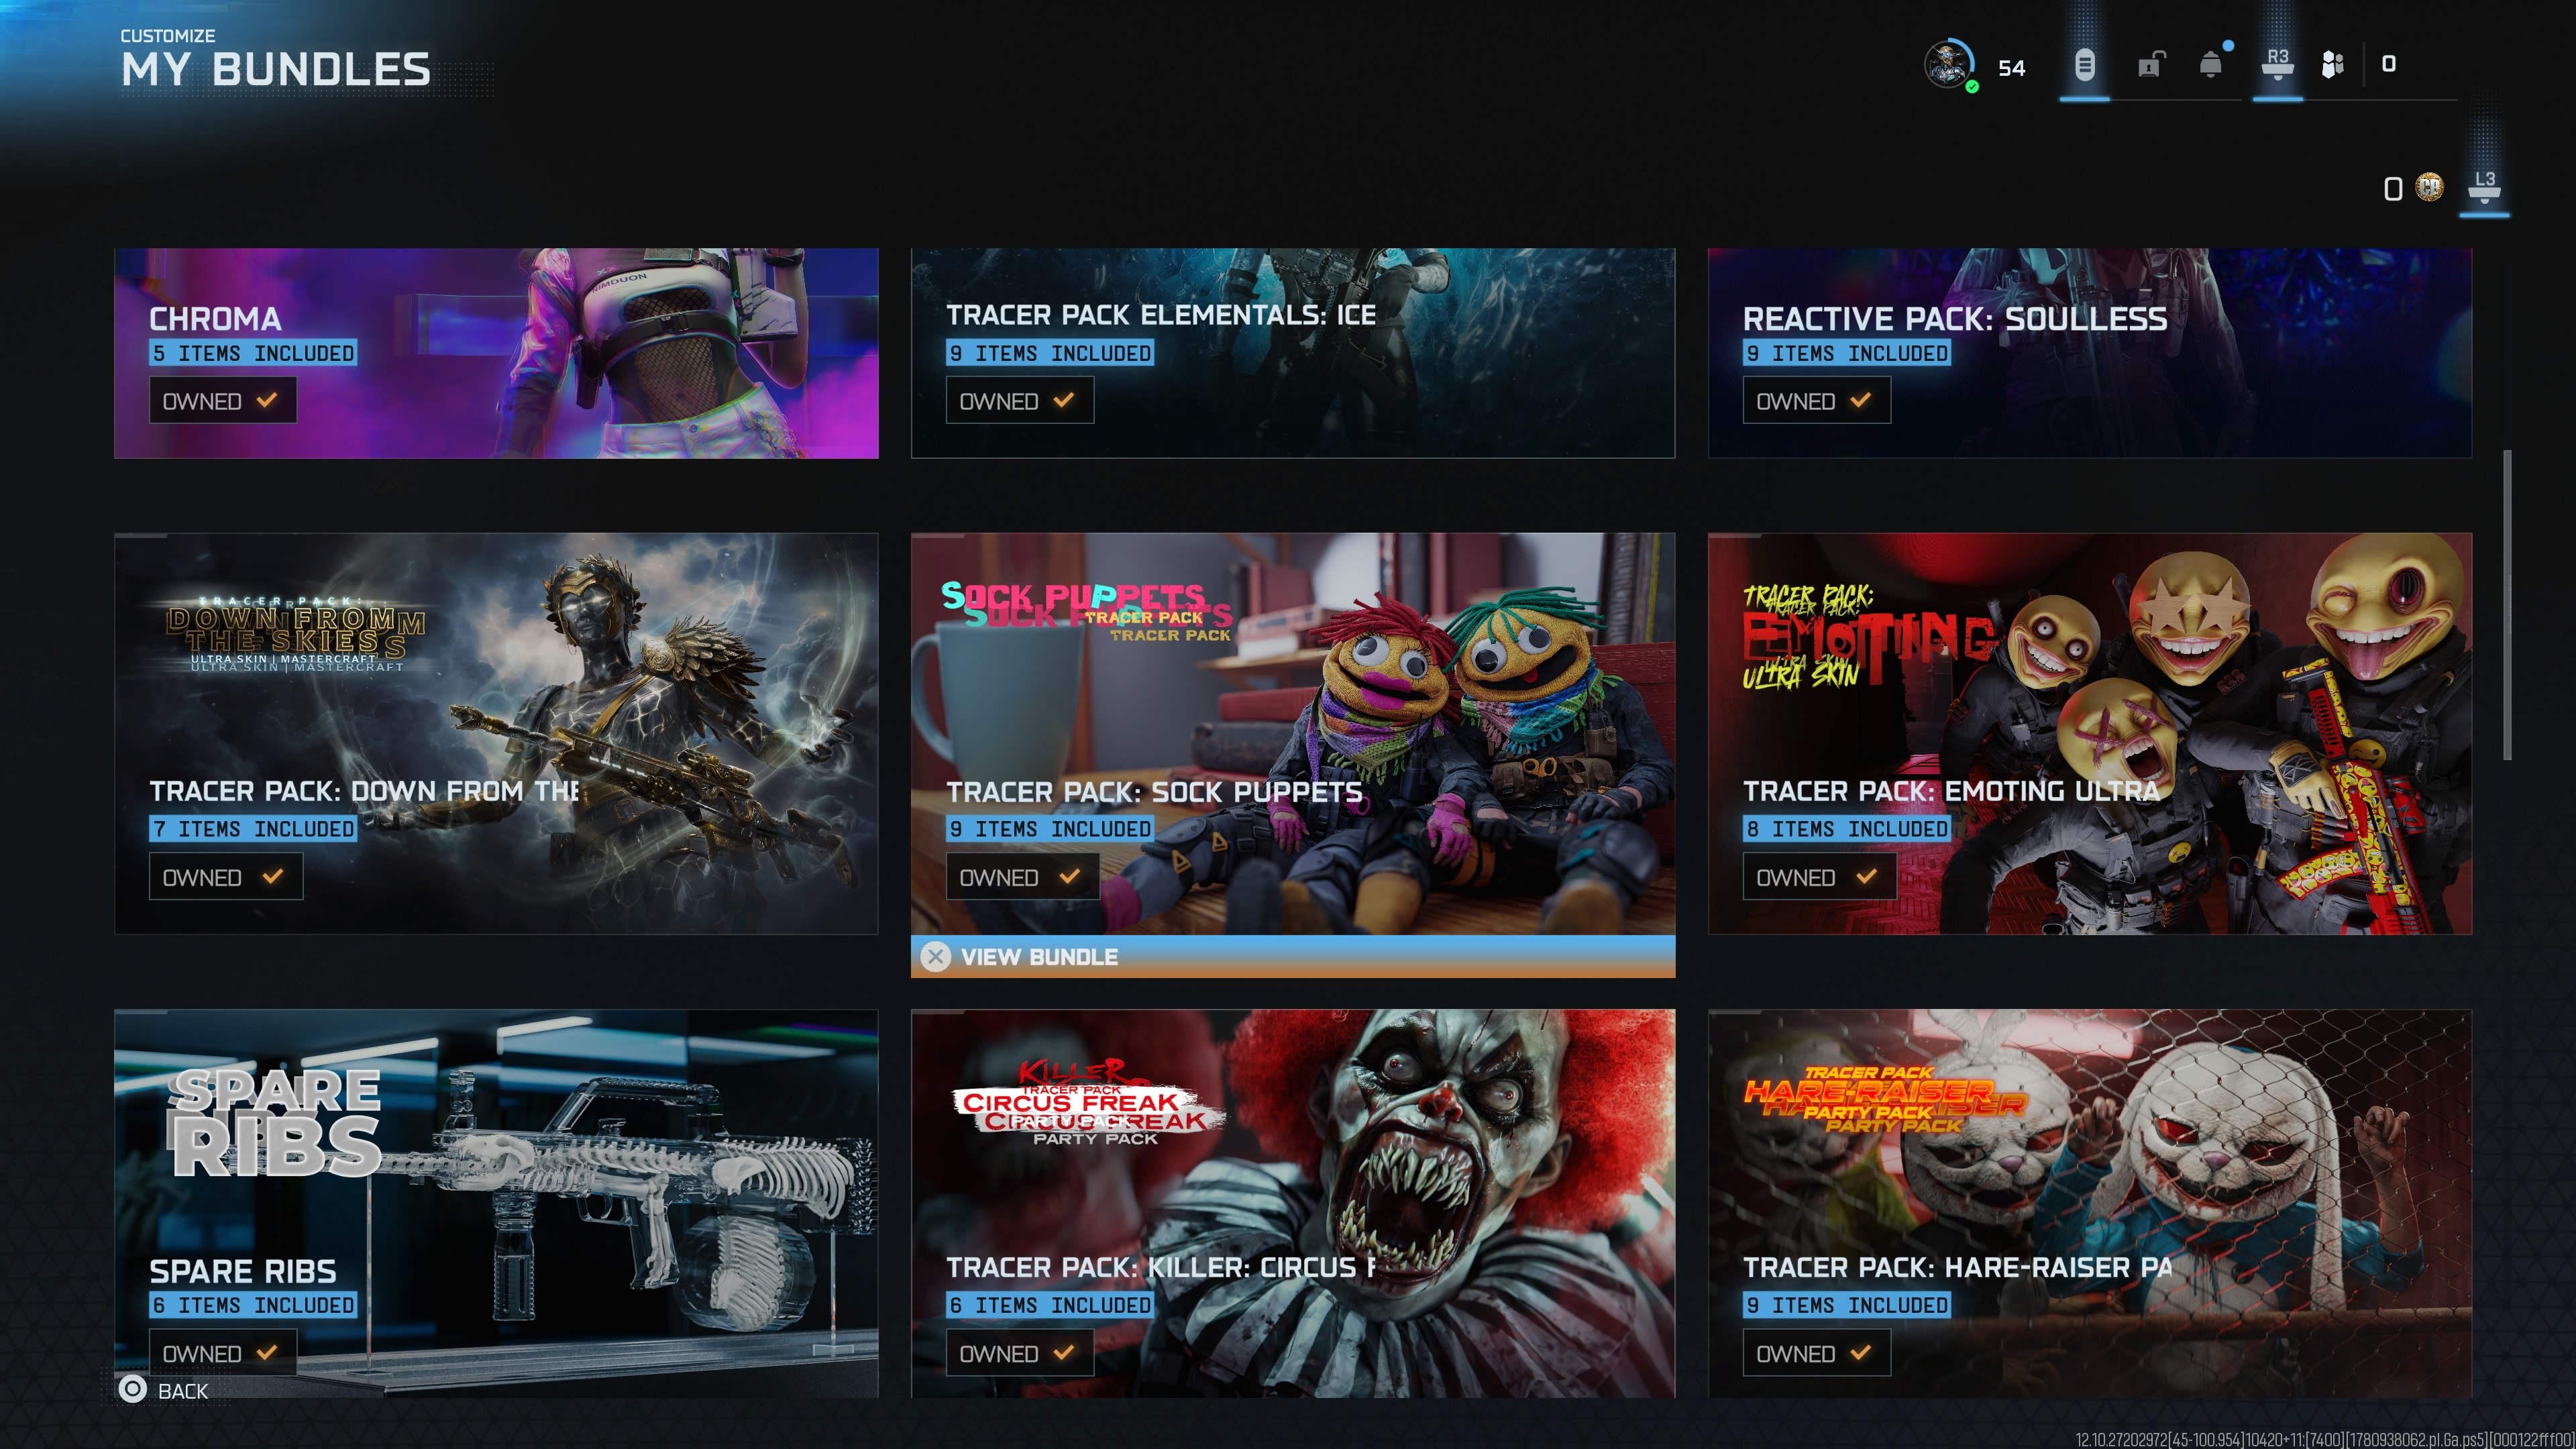
Task: Click the COD Points coin icon
Action: coord(2429,187)
